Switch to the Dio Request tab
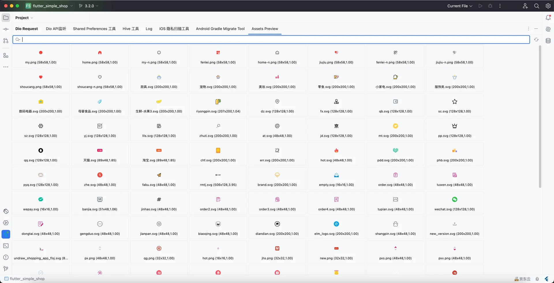Screen dimensions: 554x283 [27, 29]
